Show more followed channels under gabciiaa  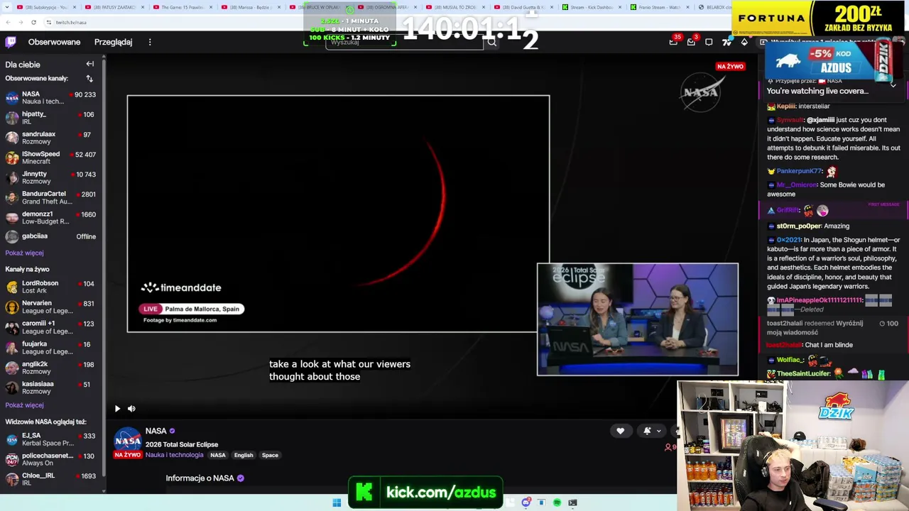point(24,253)
